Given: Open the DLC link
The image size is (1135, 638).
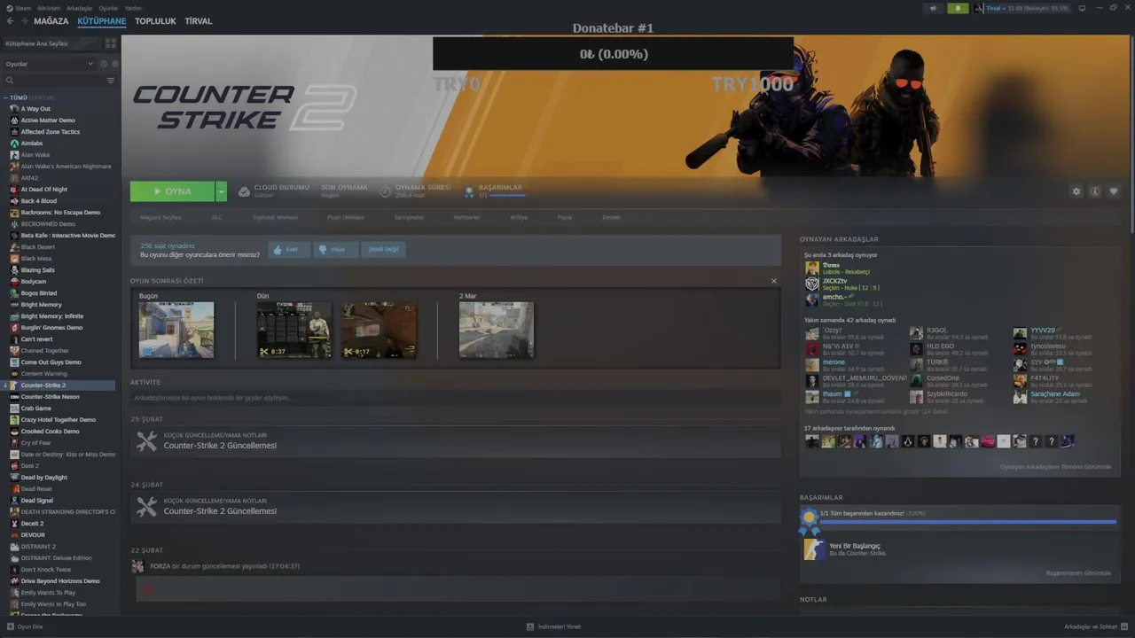Looking at the screenshot, I should [x=217, y=217].
